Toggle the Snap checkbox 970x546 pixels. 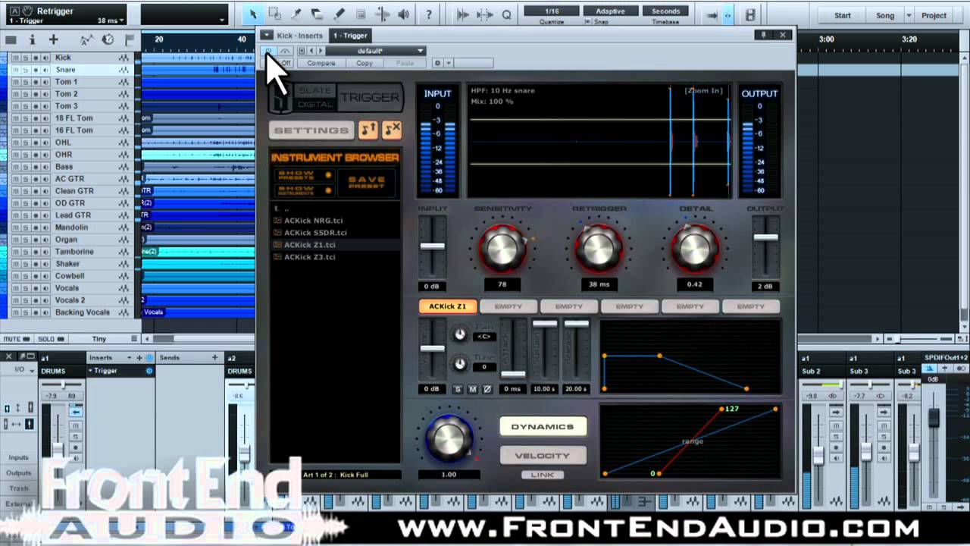click(x=587, y=22)
